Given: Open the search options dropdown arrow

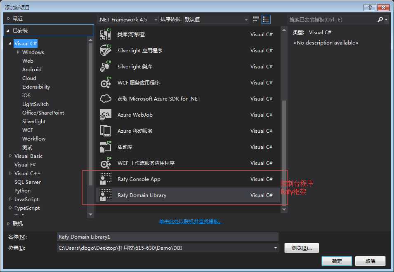Looking at the screenshot, I should [x=386, y=19].
